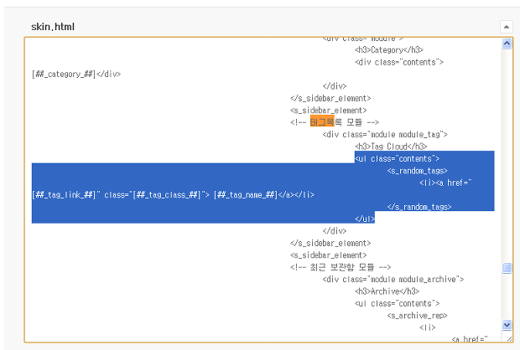Click the '[##_tag_name_##]' placeholder text
The width and height of the screenshot is (520, 350).
[246, 195]
